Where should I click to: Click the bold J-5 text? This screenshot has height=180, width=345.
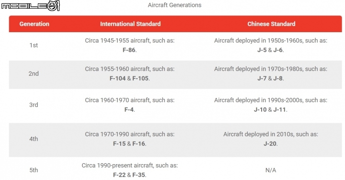pyautogui.click(x=262, y=50)
